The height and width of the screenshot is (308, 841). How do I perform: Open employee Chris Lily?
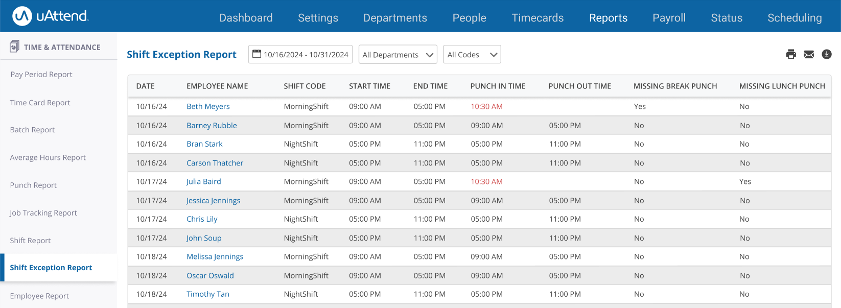point(202,219)
